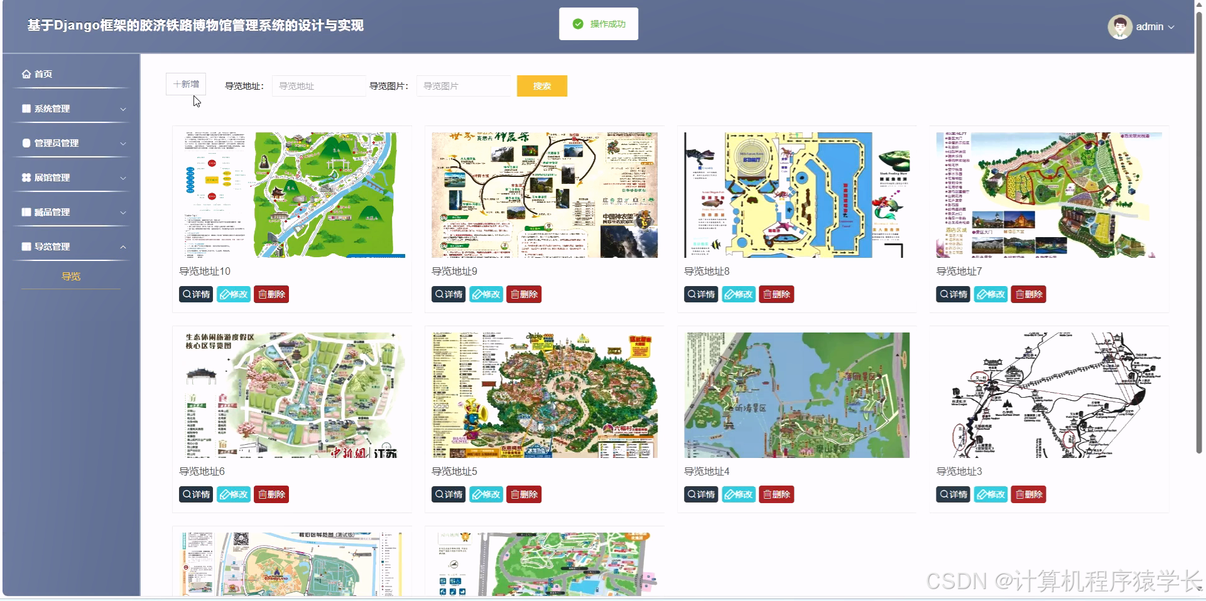Image resolution: width=1206 pixels, height=601 pixels.
Task: Click the home icon beside 首页
Action: pyautogui.click(x=26, y=74)
